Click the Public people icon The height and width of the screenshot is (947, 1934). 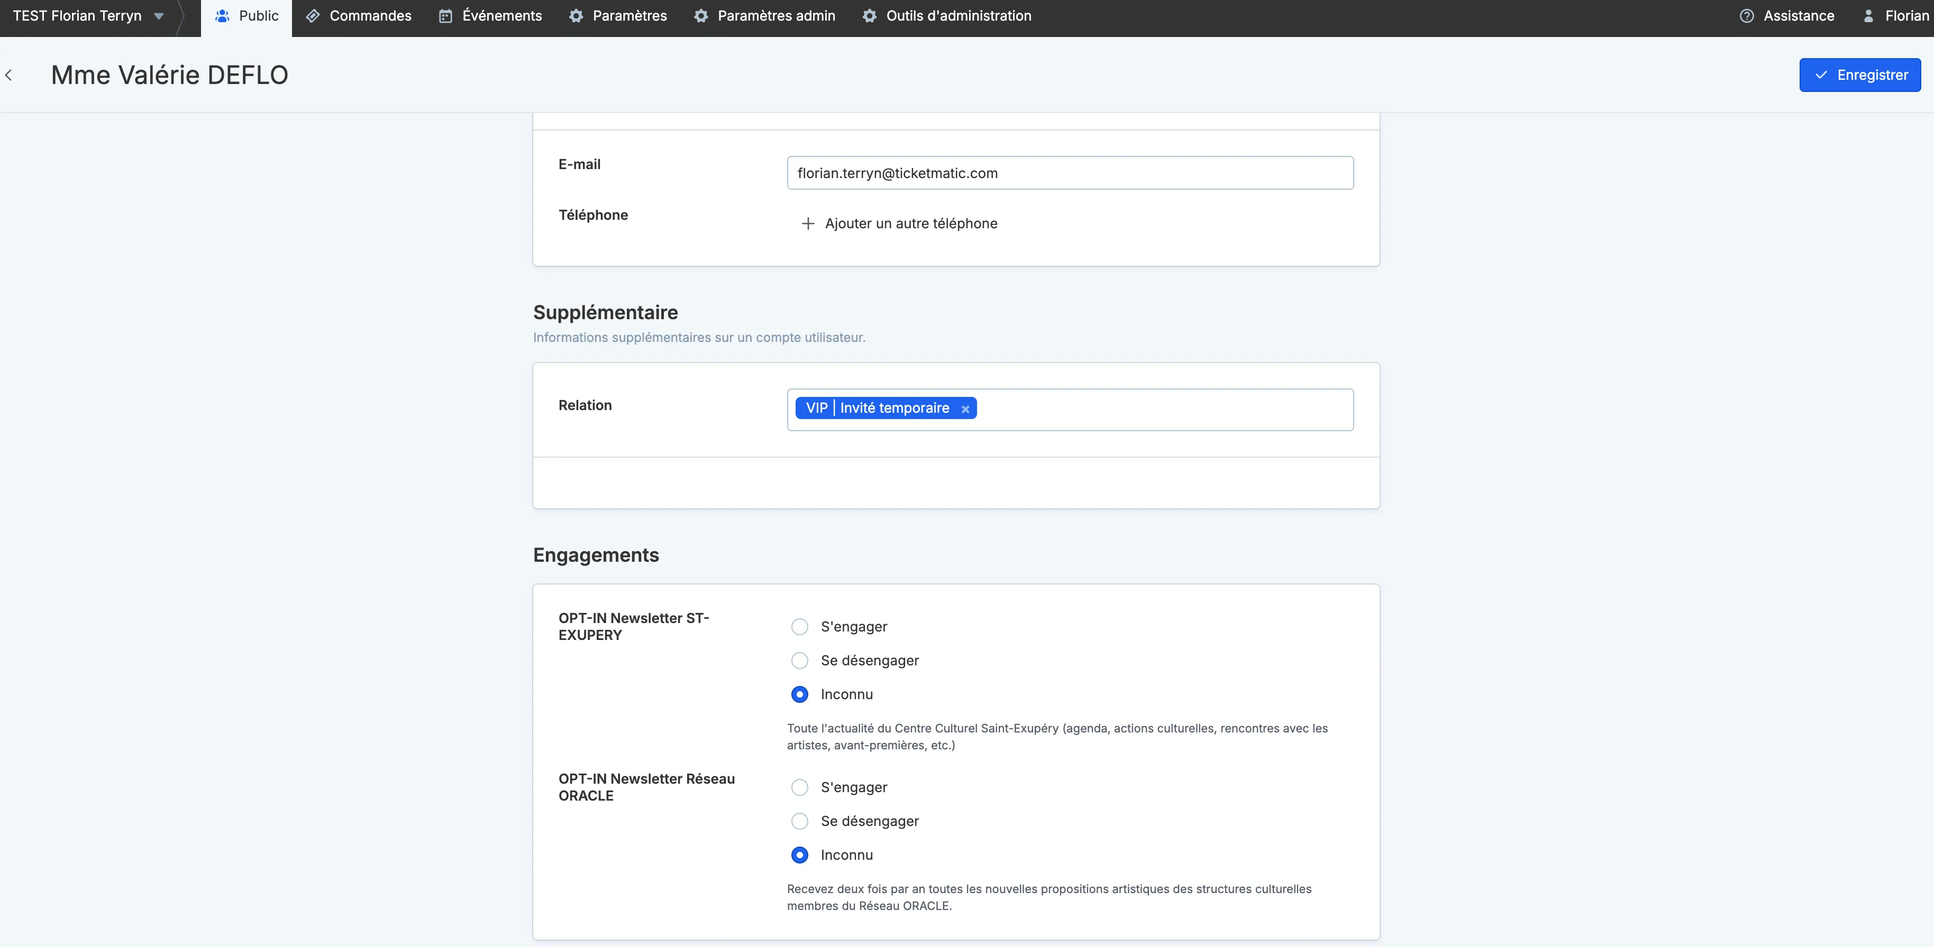pyautogui.click(x=222, y=16)
